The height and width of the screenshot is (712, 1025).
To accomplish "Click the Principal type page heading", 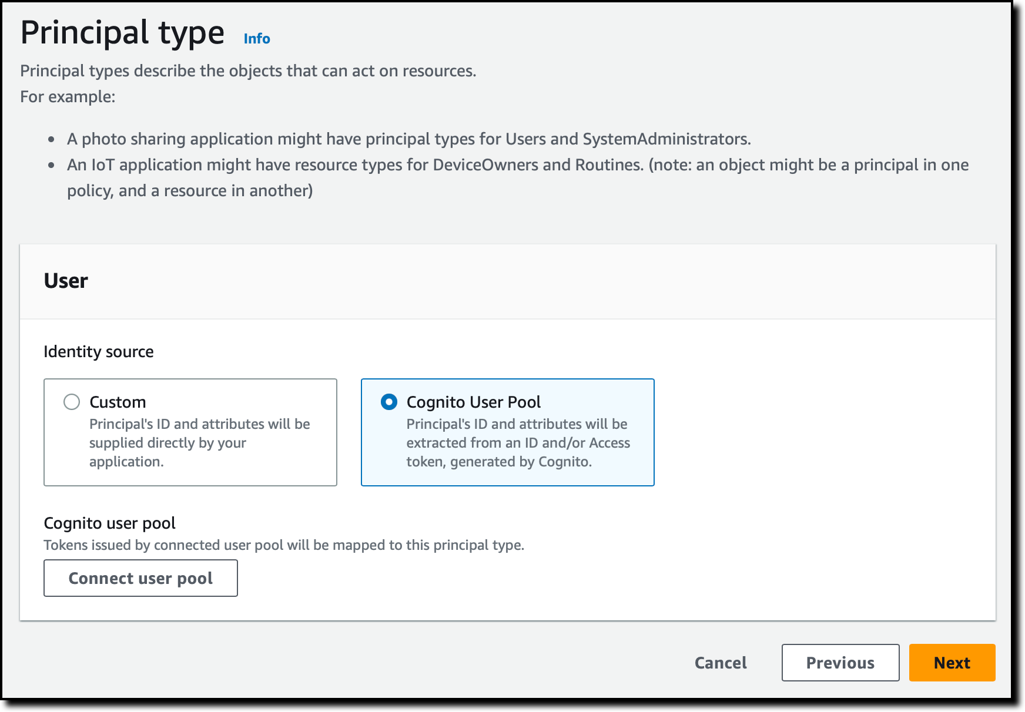I will click(122, 32).
